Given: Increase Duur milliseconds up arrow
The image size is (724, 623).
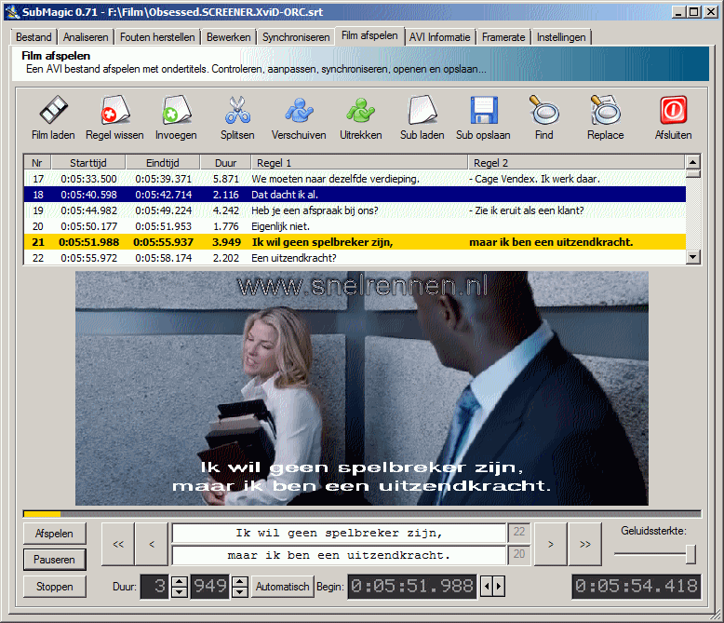Looking at the screenshot, I should click(x=240, y=581).
